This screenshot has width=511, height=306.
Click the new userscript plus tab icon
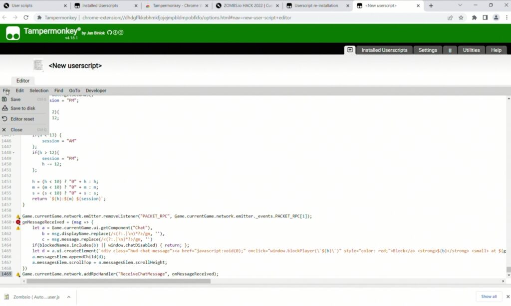point(350,50)
